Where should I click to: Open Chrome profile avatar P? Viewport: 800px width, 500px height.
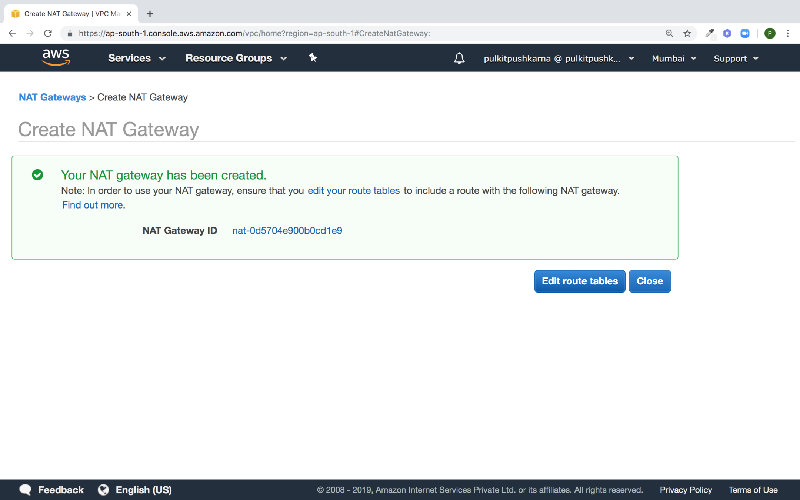[x=770, y=33]
